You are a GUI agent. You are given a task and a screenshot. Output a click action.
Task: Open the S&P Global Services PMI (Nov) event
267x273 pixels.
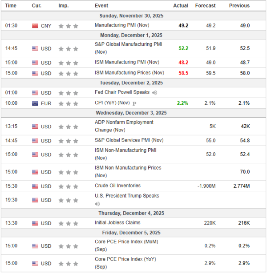[129, 140]
